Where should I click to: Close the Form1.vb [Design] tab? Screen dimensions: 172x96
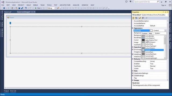[x=34, y=12]
